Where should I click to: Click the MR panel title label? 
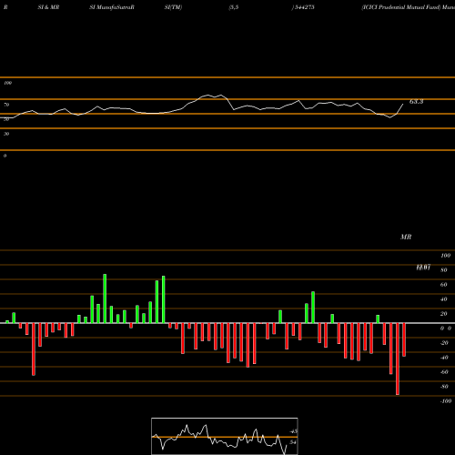coord(406,237)
